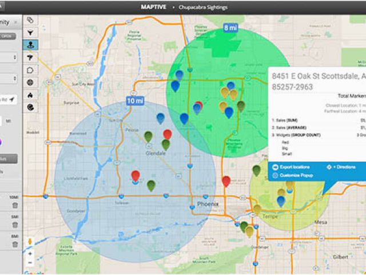Viewport: 366px width, 275px height.
Task: Click the Street View pegman icon
Action: pos(30,241)
